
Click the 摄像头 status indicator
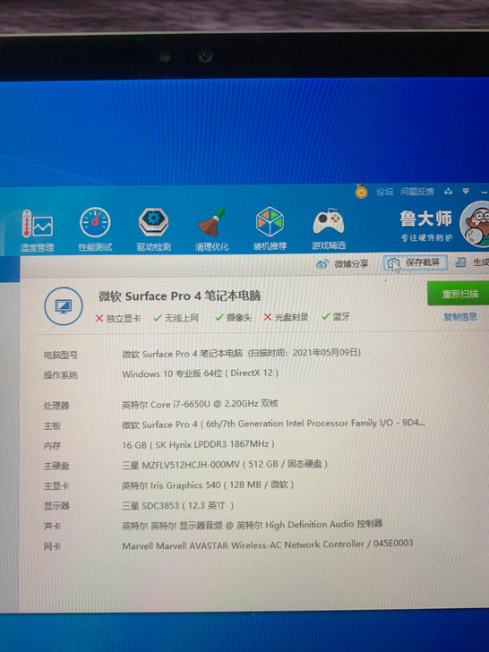tap(233, 317)
